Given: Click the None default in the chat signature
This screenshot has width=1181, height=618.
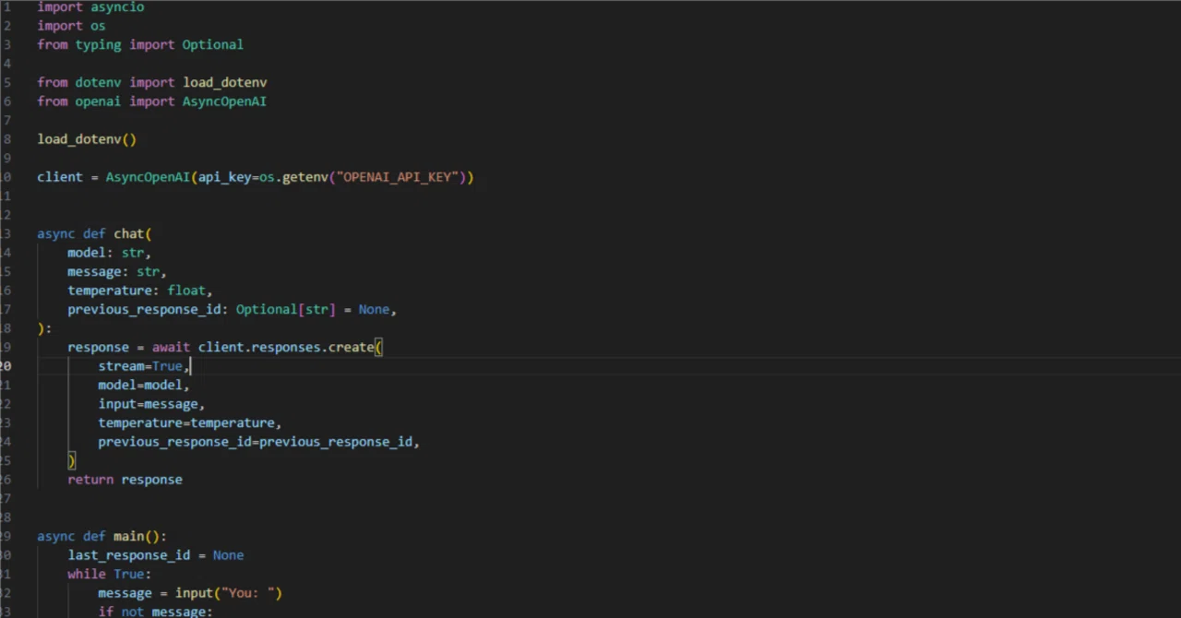Looking at the screenshot, I should tap(374, 309).
